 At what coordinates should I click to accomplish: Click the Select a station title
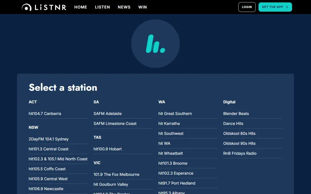tap(63, 87)
